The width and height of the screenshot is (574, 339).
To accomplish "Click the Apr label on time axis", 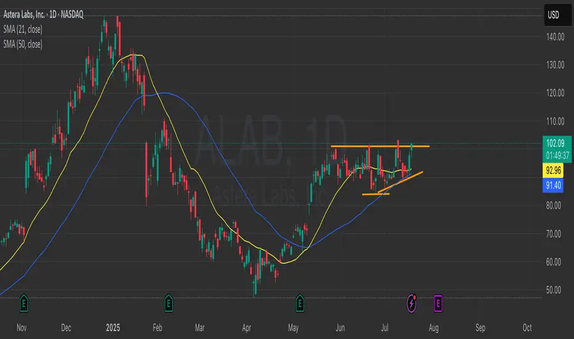I will 246,328.
